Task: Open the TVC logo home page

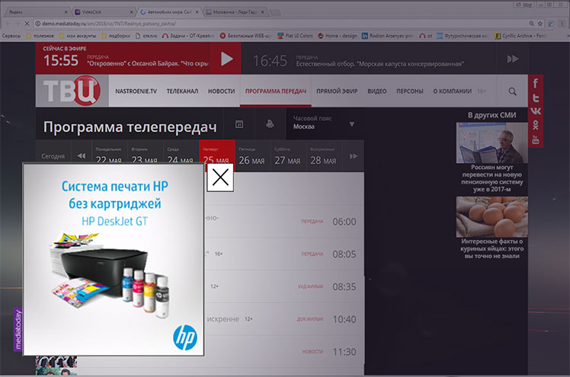Action: point(72,91)
